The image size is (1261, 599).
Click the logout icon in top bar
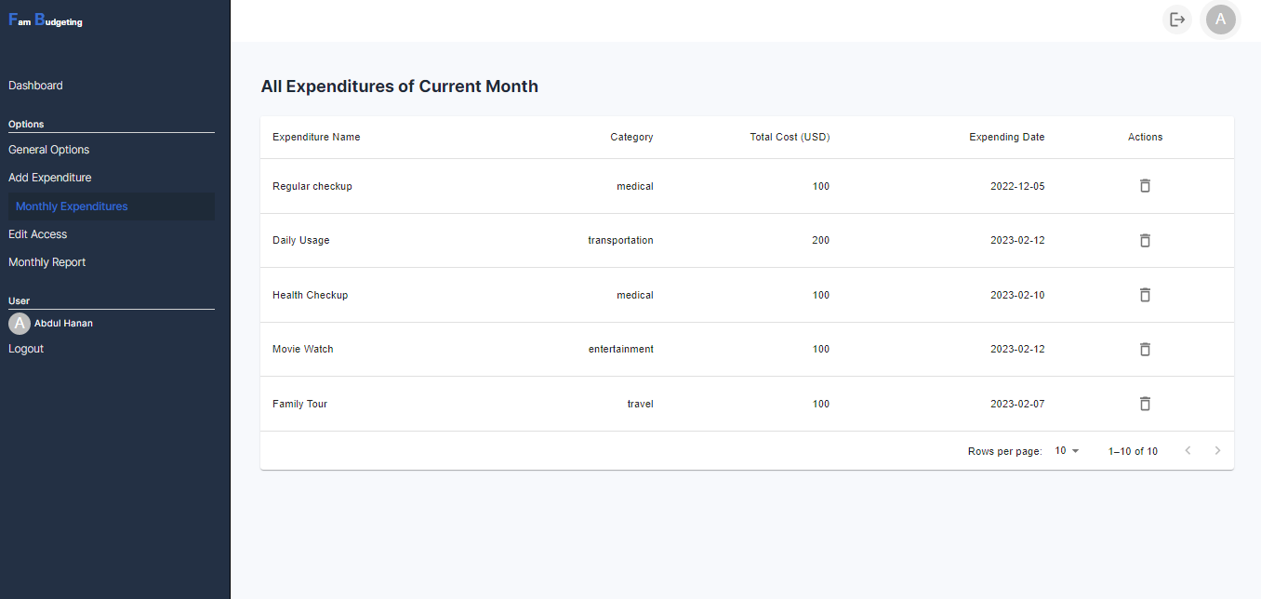[1177, 20]
